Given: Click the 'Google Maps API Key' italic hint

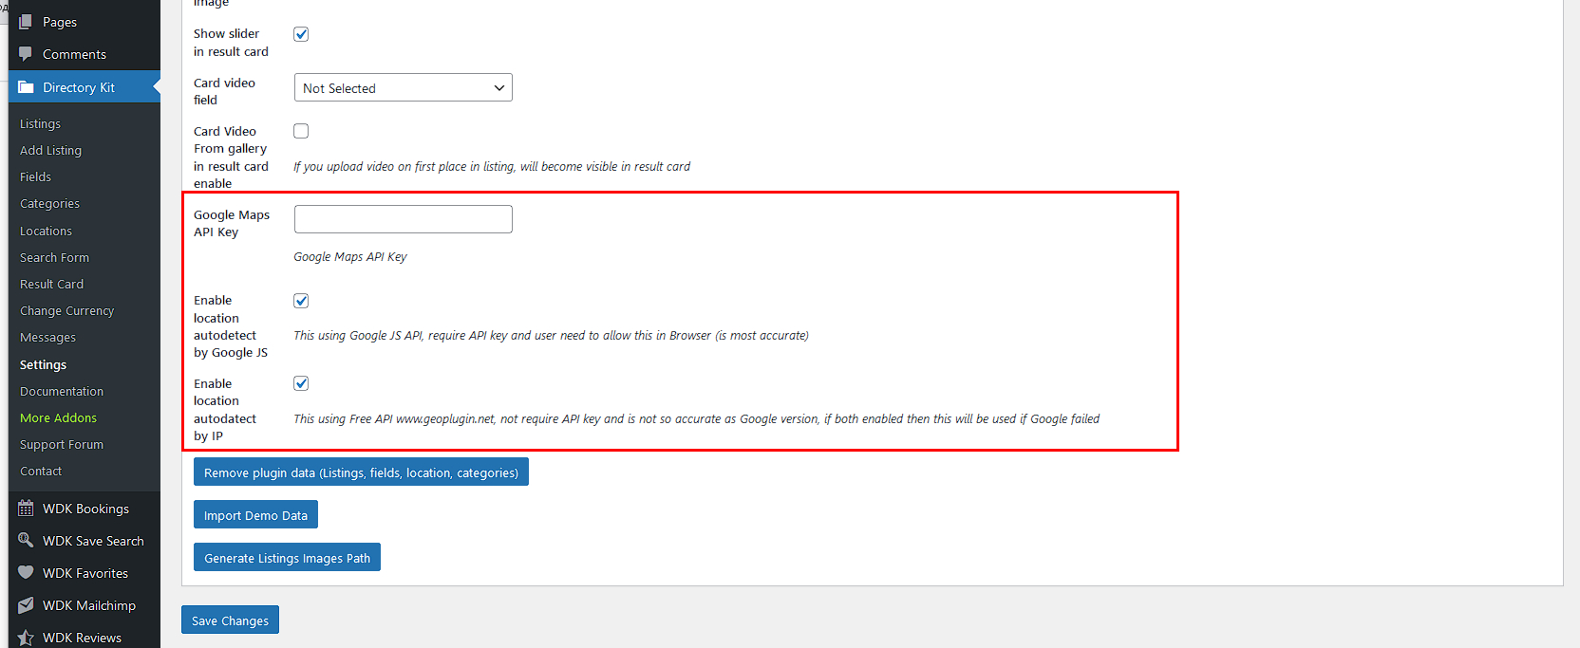Looking at the screenshot, I should tap(350, 257).
